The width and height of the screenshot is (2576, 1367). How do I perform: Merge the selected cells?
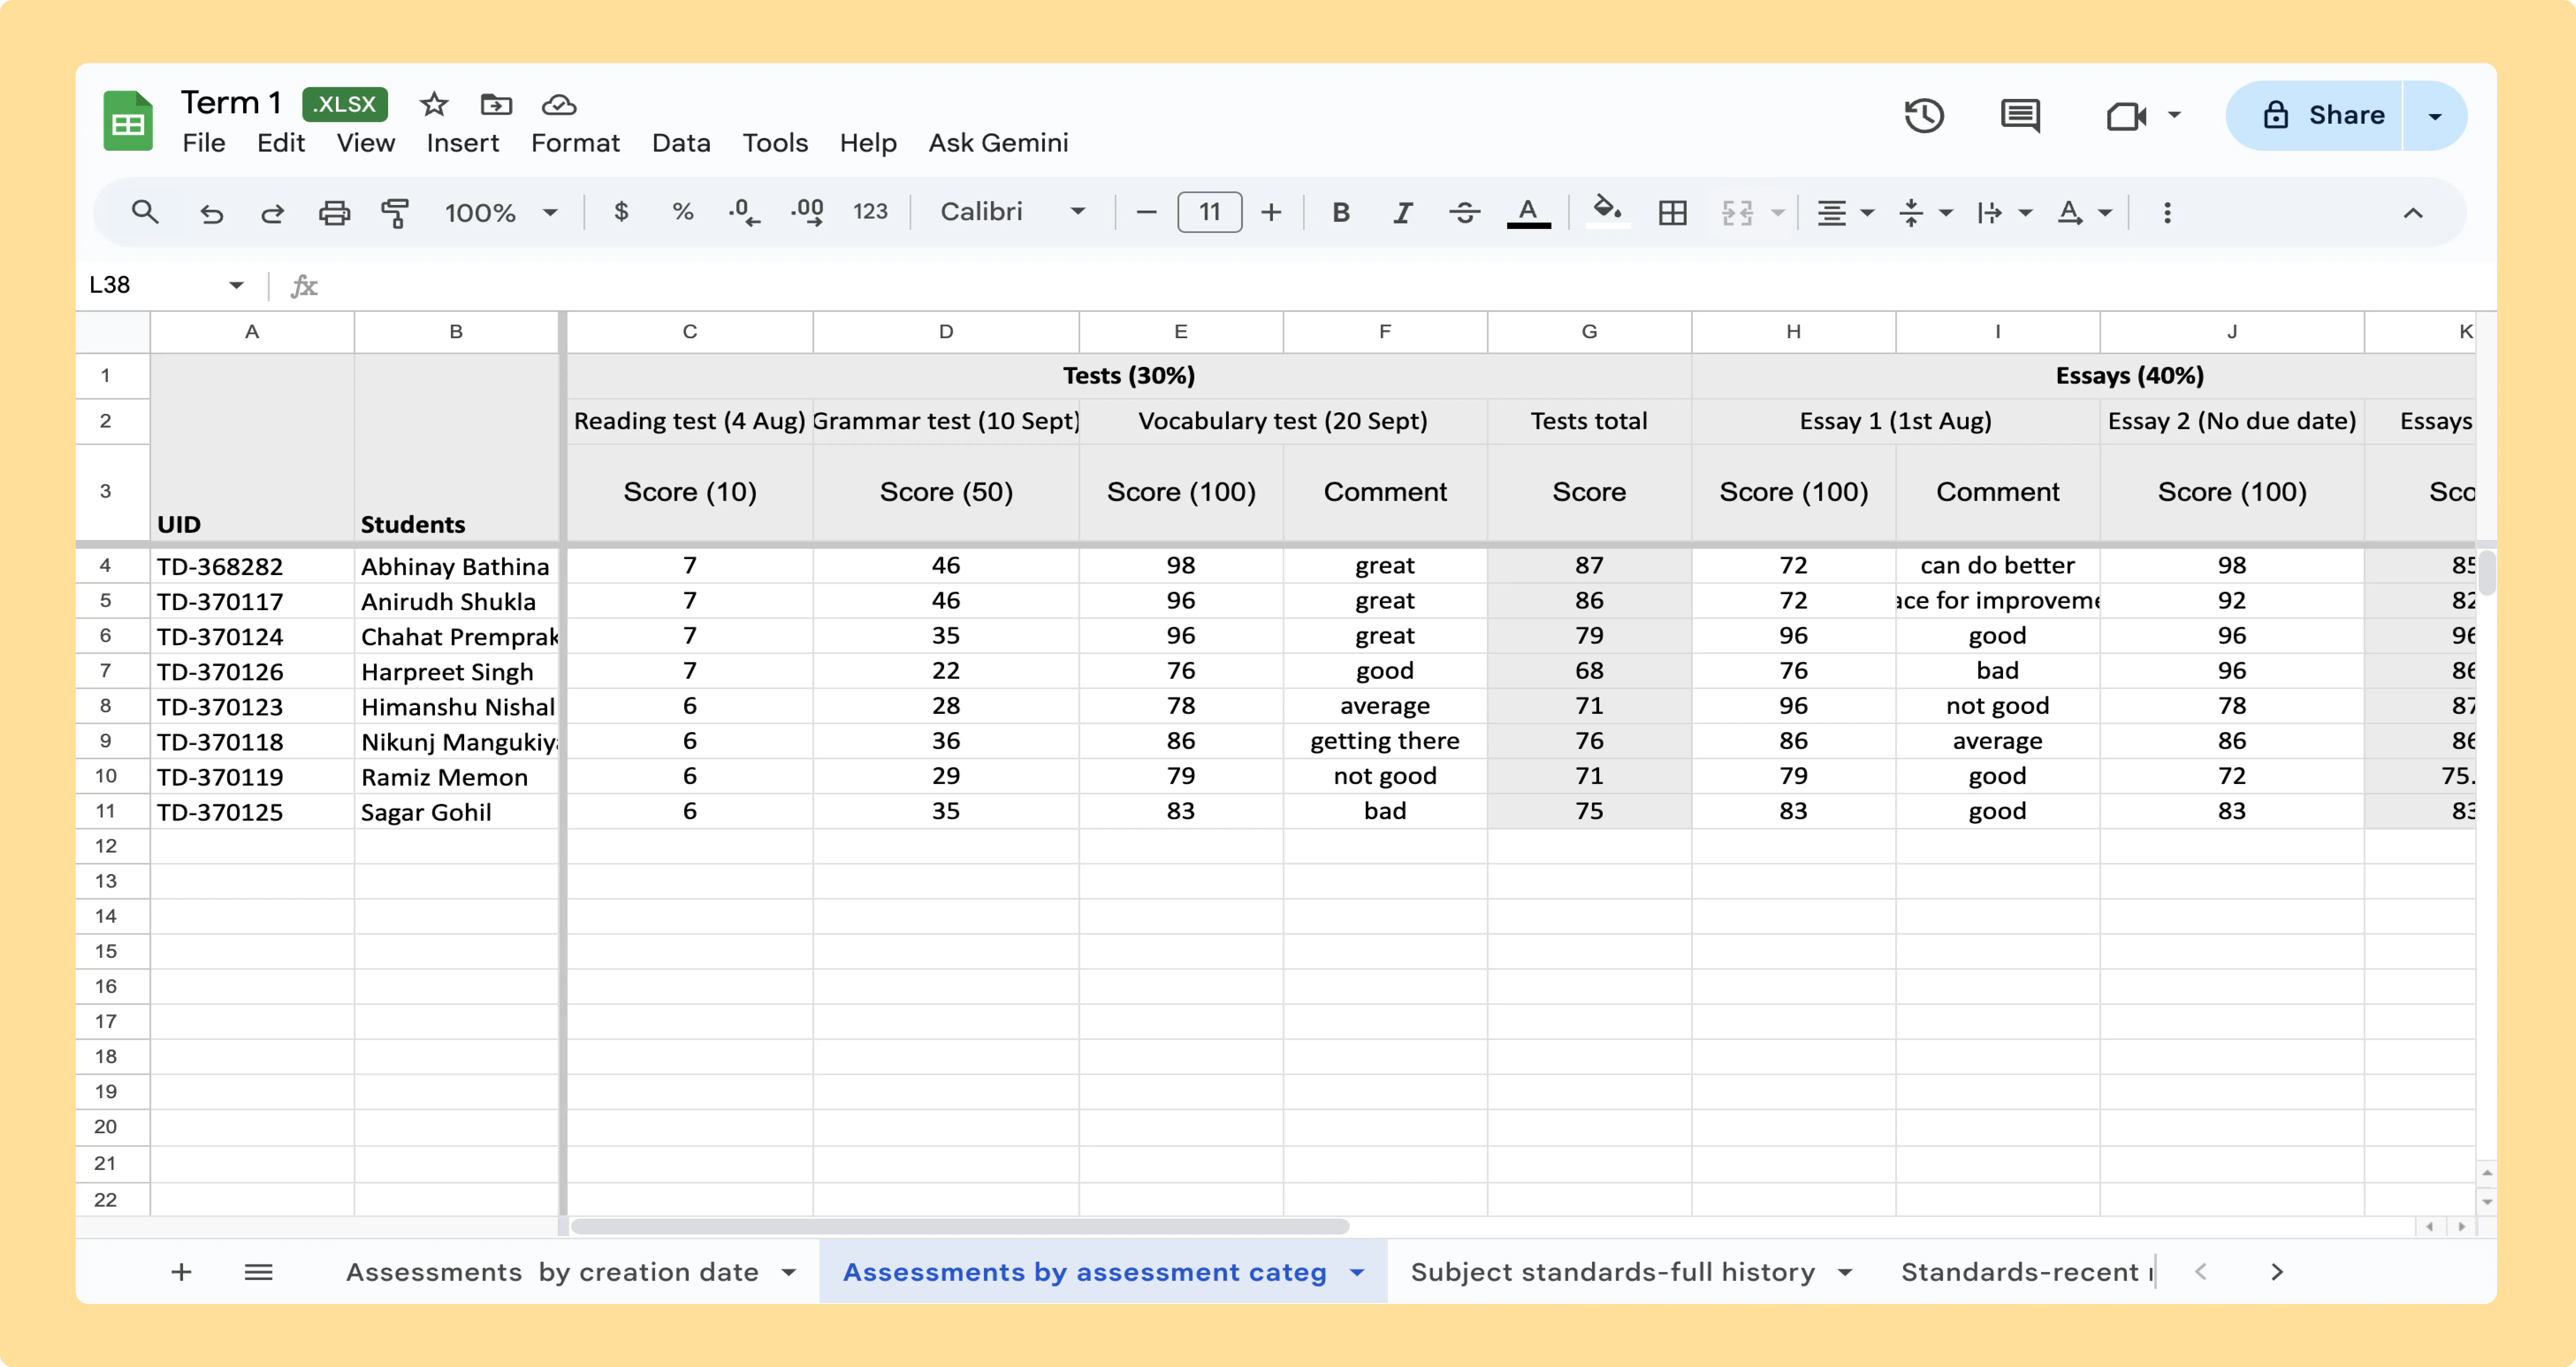[x=1737, y=213]
